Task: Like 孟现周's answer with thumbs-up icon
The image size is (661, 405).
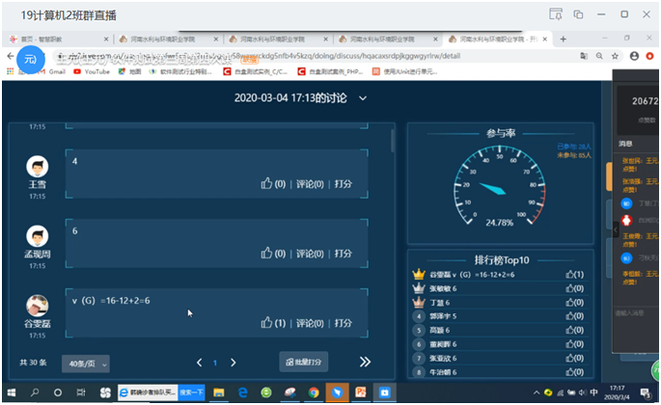Action: (267, 254)
